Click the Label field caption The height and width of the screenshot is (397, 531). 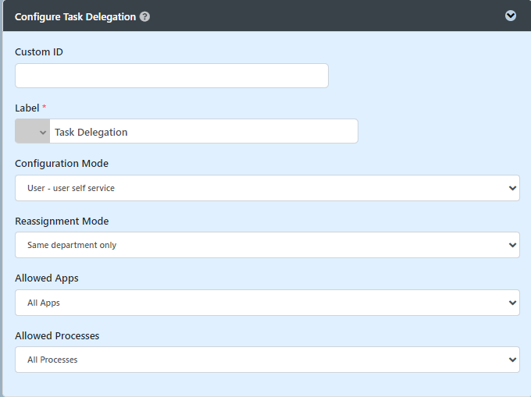pos(27,108)
